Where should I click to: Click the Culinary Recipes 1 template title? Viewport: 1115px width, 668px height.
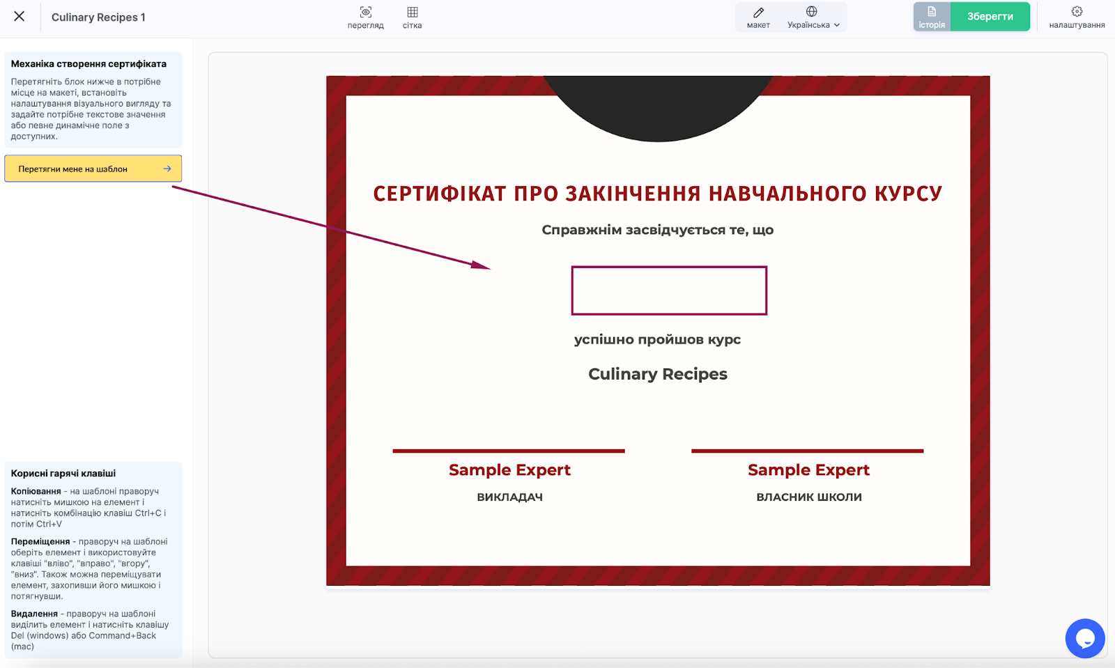[x=98, y=17]
